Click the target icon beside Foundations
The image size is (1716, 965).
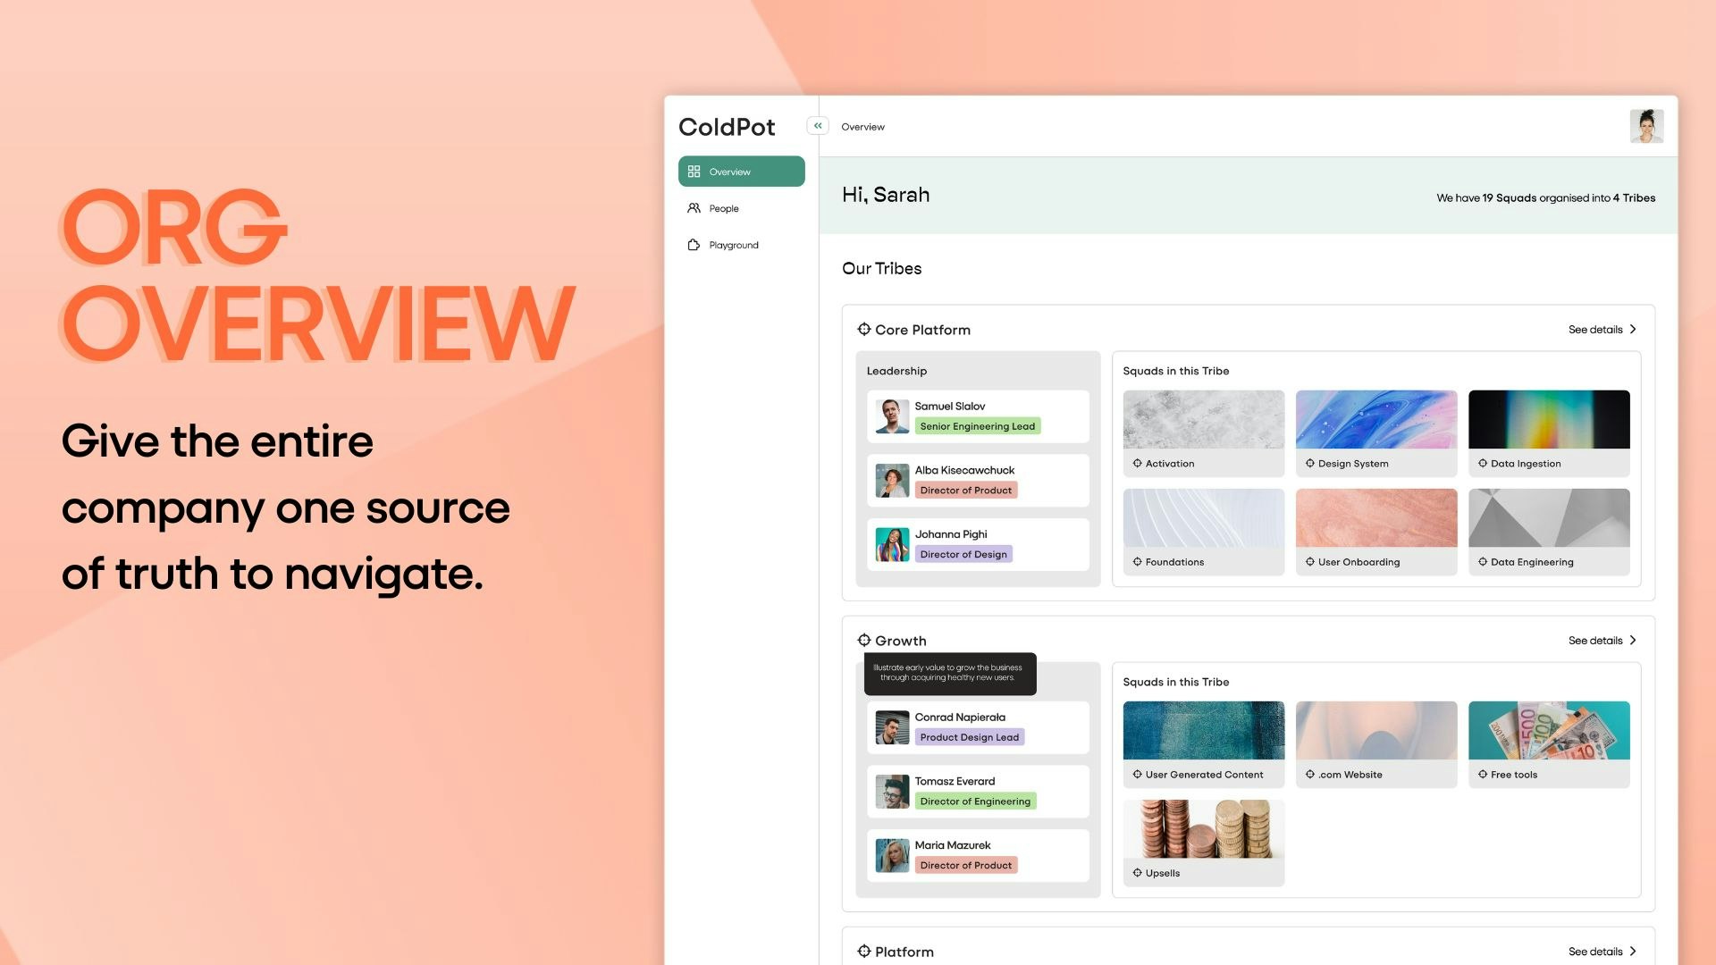tap(1137, 561)
